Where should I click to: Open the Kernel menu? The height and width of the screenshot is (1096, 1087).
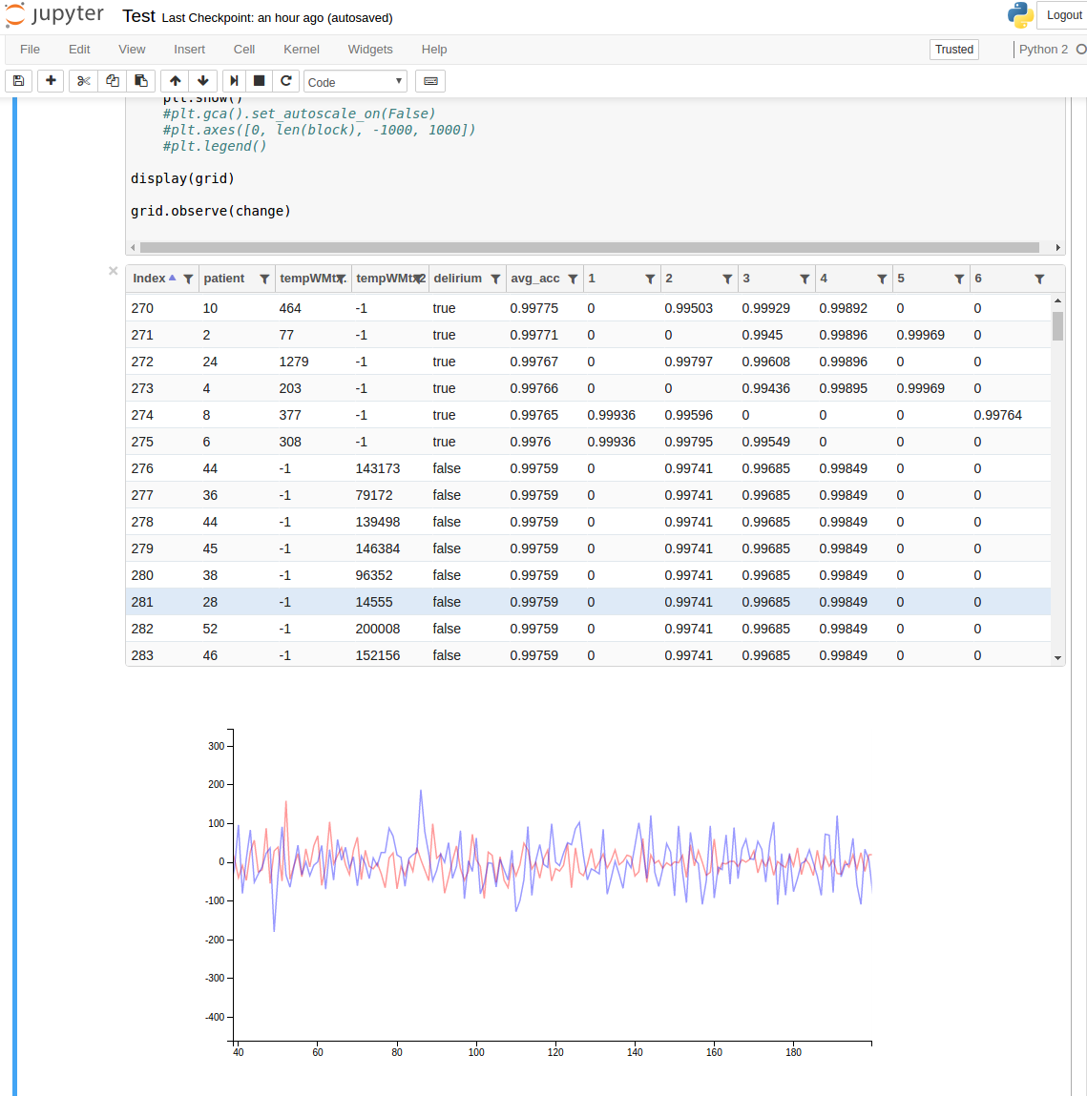[x=301, y=49]
